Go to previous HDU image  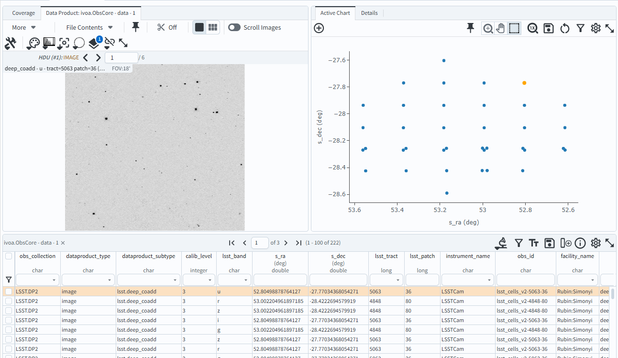tap(86, 57)
